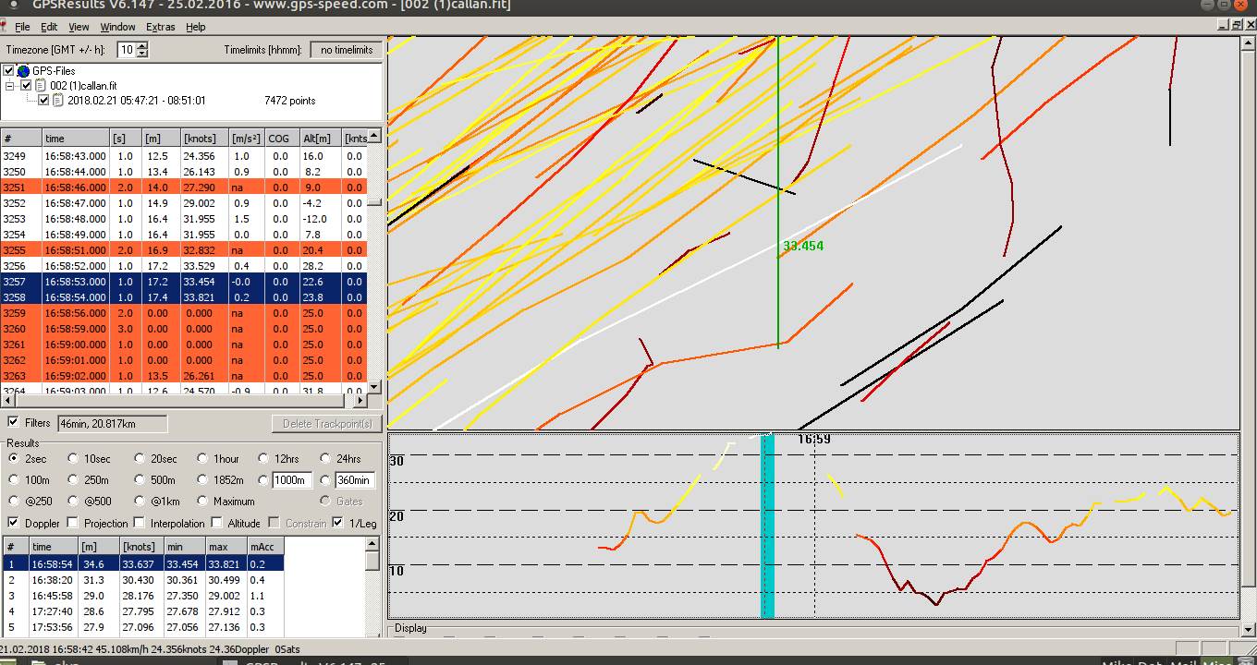This screenshot has width=1257, height=665.
Task: Increase the timezone with the spinner up arrow
Action: [141, 45]
